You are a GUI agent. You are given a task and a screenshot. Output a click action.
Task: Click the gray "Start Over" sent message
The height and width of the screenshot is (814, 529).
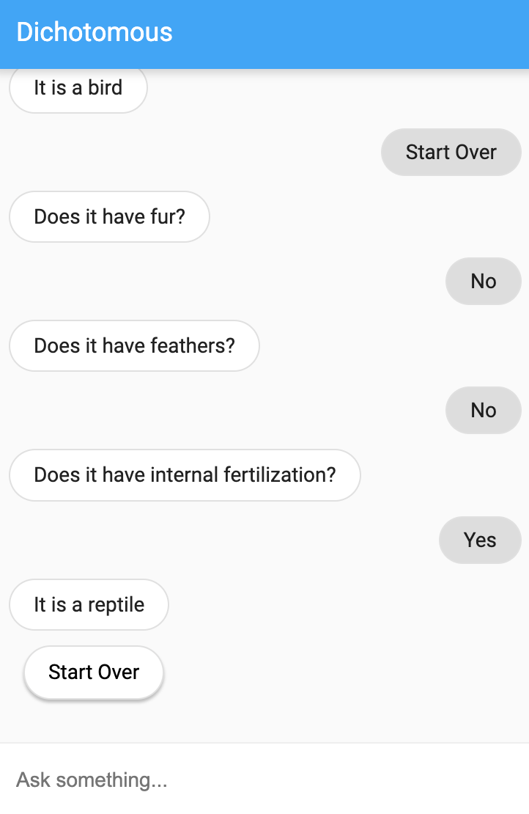(x=451, y=152)
